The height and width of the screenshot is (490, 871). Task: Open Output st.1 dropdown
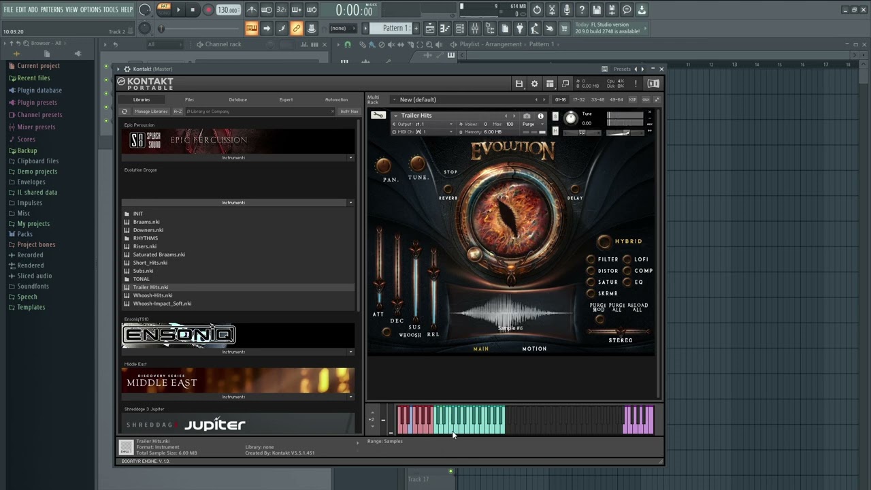click(422, 125)
